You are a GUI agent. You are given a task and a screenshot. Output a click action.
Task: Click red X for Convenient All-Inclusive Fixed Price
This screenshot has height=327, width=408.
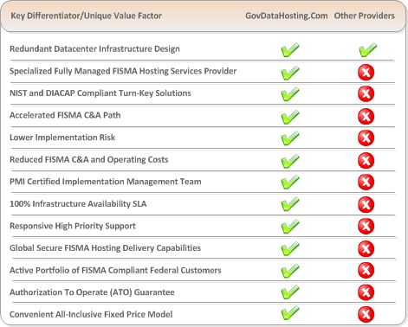[366, 314]
